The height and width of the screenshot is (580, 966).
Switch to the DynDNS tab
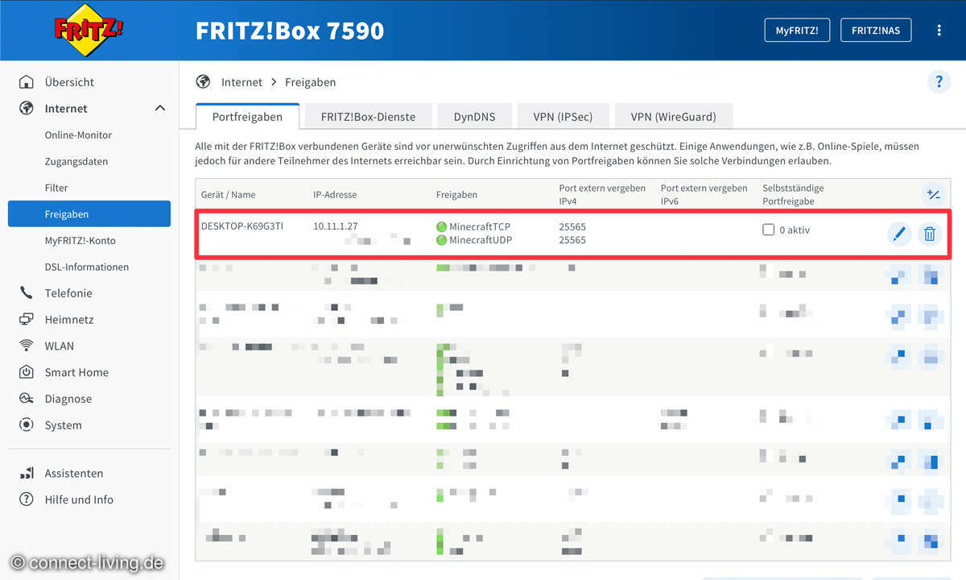coord(474,117)
